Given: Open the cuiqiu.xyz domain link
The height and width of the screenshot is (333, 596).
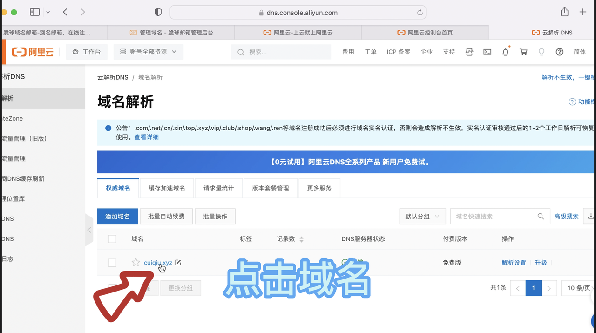Looking at the screenshot, I should 158,263.
